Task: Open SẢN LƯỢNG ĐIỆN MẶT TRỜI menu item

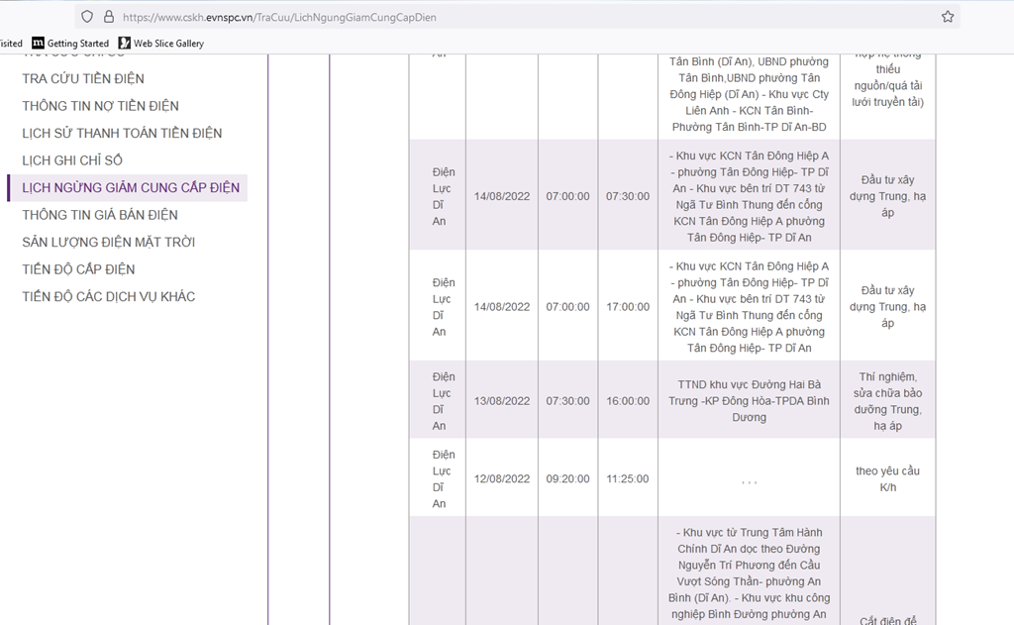Action: point(109,242)
